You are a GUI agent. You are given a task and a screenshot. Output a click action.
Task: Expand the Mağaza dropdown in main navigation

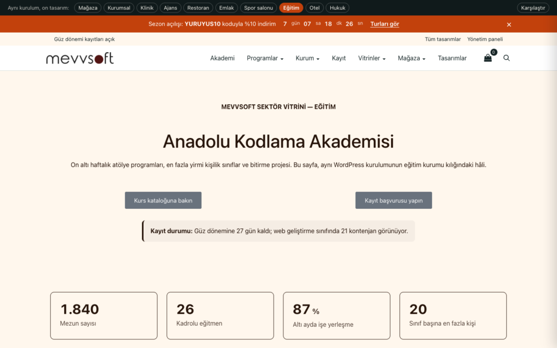[x=411, y=58]
